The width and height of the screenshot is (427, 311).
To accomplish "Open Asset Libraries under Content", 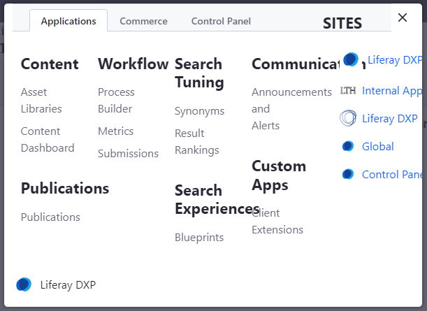I will click(x=41, y=100).
